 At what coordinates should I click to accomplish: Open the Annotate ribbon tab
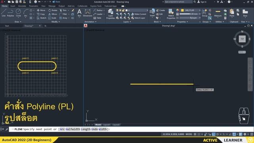(22, 6)
